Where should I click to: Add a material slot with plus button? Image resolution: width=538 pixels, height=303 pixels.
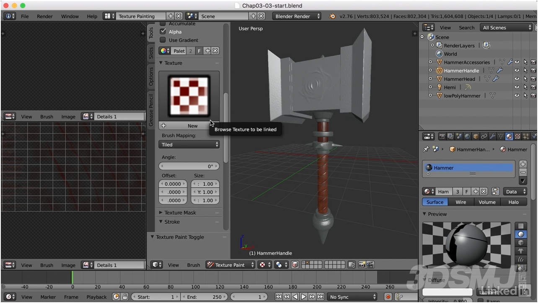tap(523, 164)
